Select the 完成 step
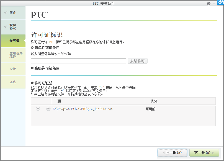The height and width of the screenshot is (161, 224). 13,82
